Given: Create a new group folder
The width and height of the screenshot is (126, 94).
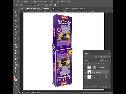Looking at the screenshot, I should [x=100, y=87].
